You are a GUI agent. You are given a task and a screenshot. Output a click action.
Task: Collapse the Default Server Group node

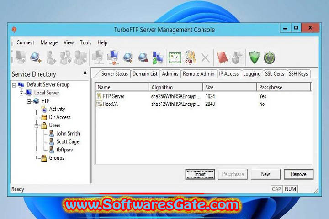point(14,85)
